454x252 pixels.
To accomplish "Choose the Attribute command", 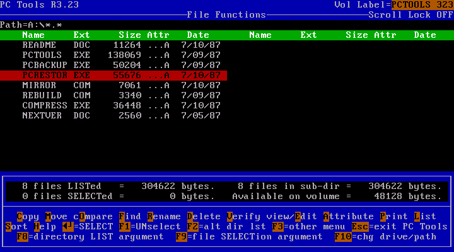I will [349, 217].
